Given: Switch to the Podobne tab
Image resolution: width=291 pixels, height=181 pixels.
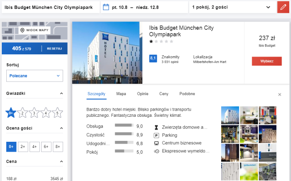Looking at the screenshot, I should click(x=187, y=94).
